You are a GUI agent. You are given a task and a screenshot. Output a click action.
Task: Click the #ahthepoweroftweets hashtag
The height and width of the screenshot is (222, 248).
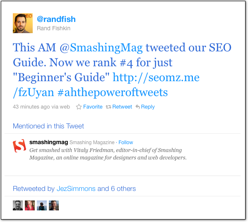[113, 92]
